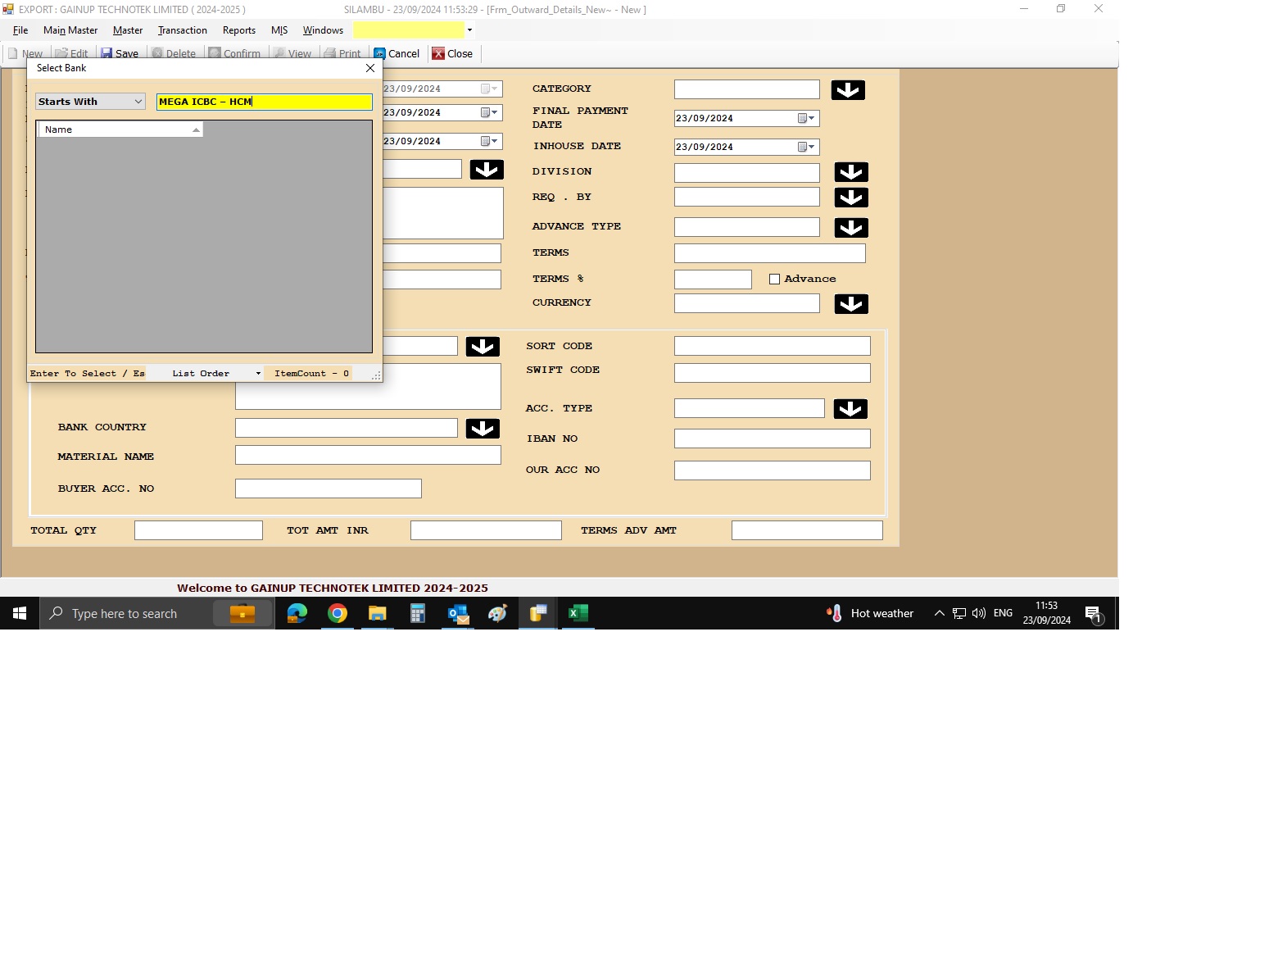This screenshot has width=1278, height=959.
Task: Open Excel from the taskbar
Action: 578,613
